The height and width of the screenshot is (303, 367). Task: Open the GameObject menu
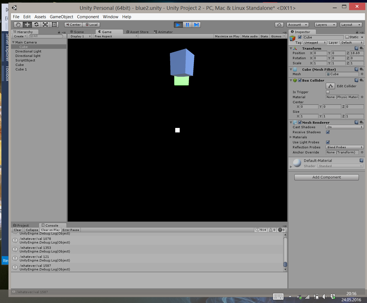tap(61, 17)
